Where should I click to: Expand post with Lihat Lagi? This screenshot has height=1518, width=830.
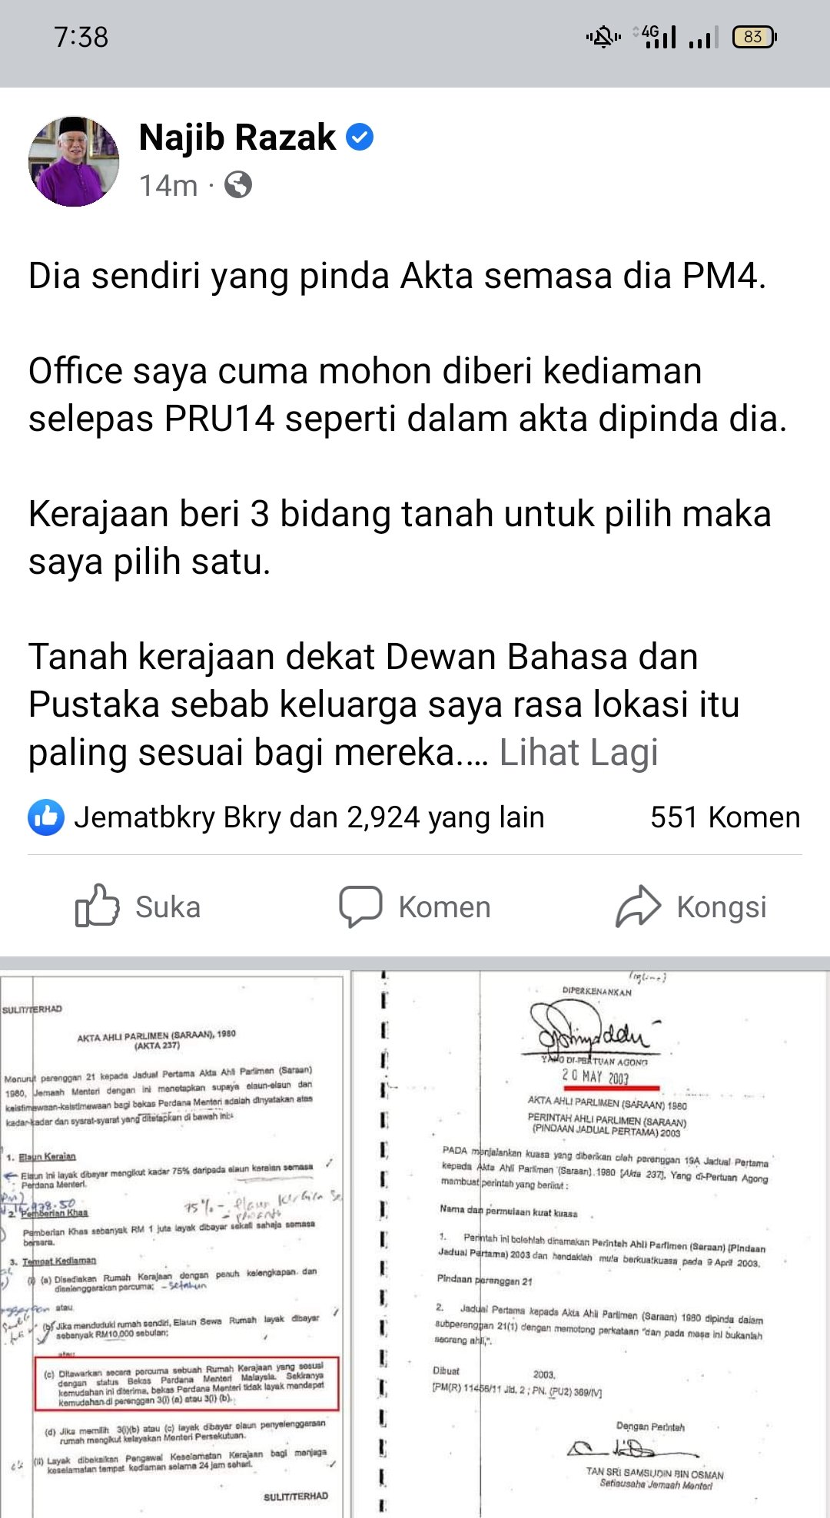(x=579, y=752)
